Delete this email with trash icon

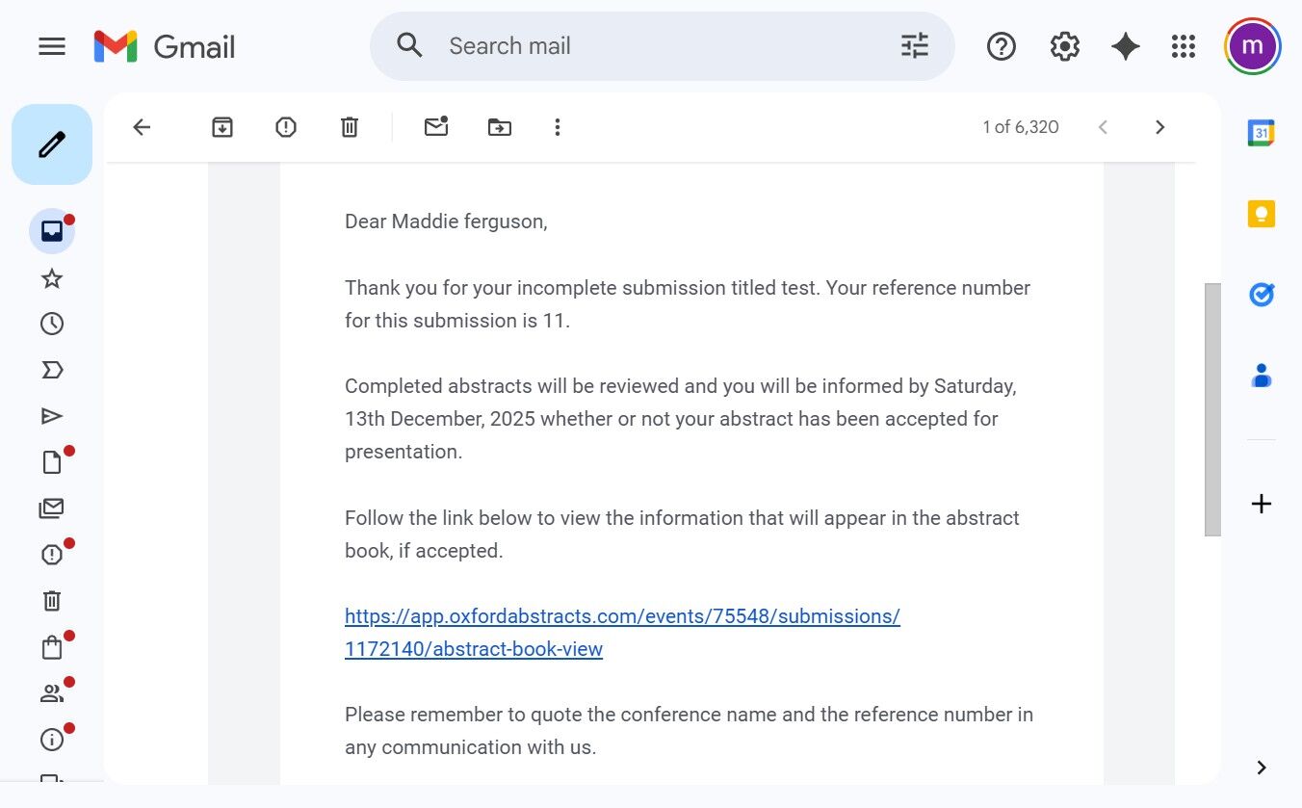[x=350, y=127]
